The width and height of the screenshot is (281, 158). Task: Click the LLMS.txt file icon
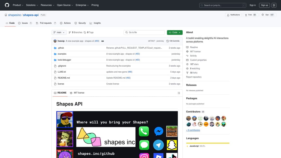coord(55,72)
